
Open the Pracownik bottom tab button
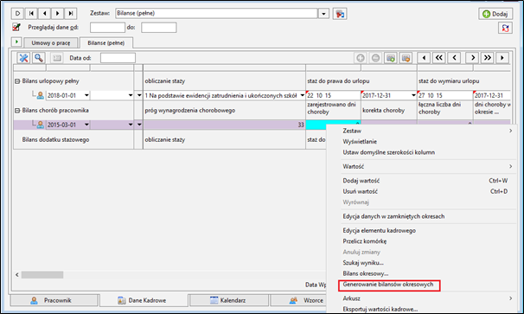pyautogui.click(x=54, y=300)
